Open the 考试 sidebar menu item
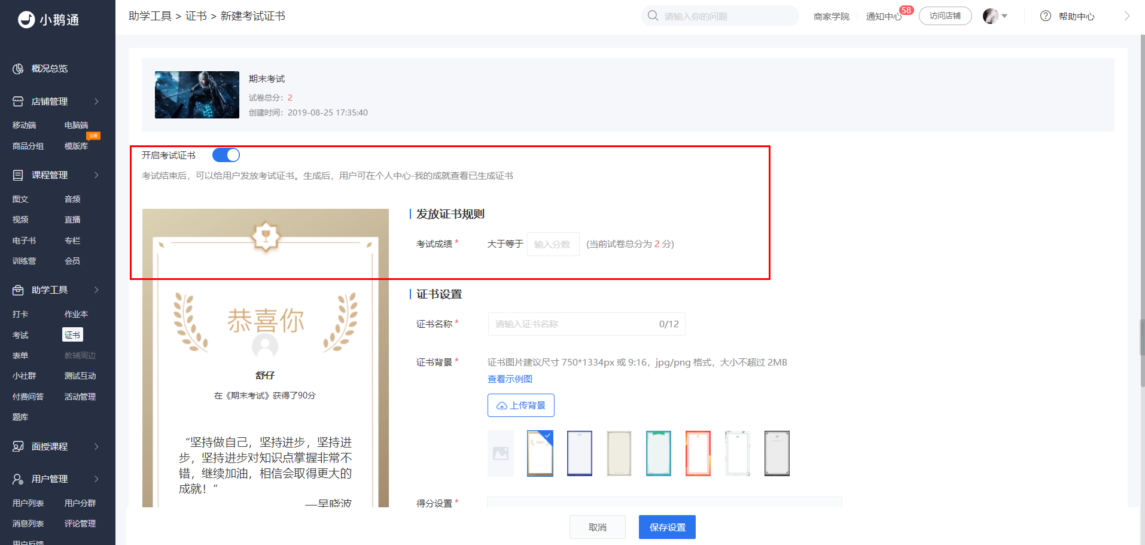This screenshot has height=545, width=1145. pyautogui.click(x=20, y=335)
